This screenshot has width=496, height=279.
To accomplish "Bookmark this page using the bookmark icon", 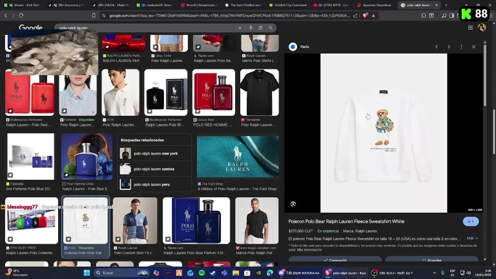I will coord(93,15).
